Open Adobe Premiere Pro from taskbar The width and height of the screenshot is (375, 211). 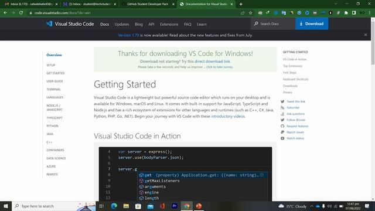click(175, 206)
